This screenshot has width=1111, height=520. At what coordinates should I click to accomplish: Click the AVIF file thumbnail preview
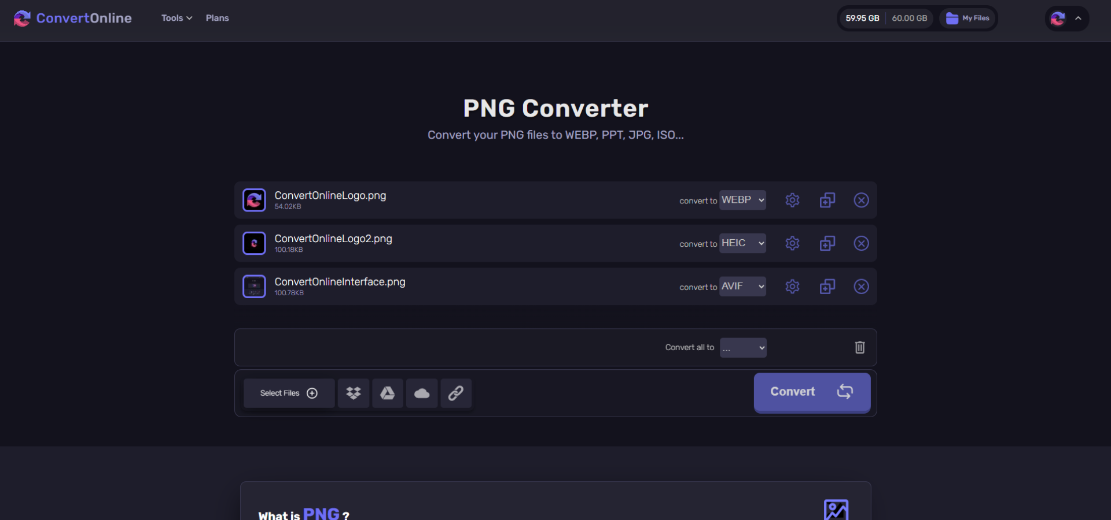254,286
